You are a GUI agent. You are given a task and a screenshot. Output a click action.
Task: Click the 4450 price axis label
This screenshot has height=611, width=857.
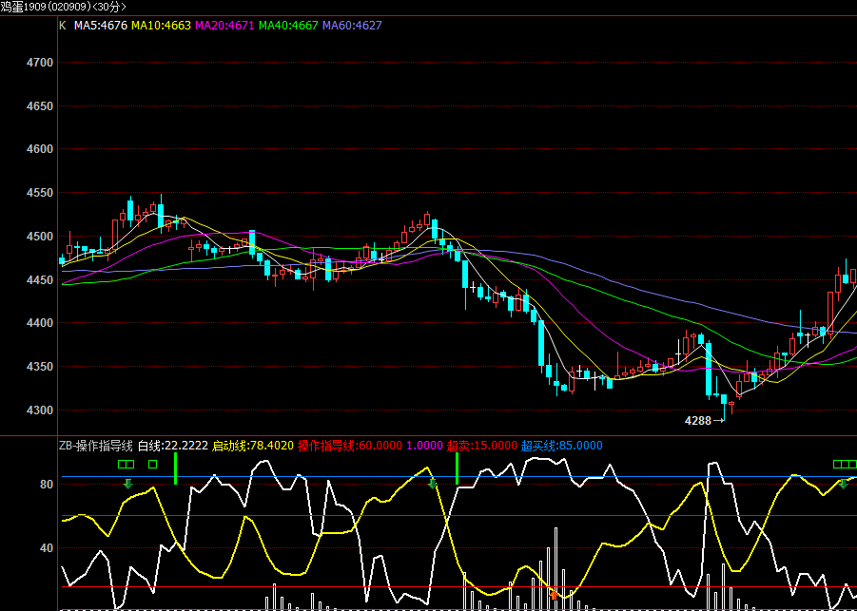coord(40,279)
